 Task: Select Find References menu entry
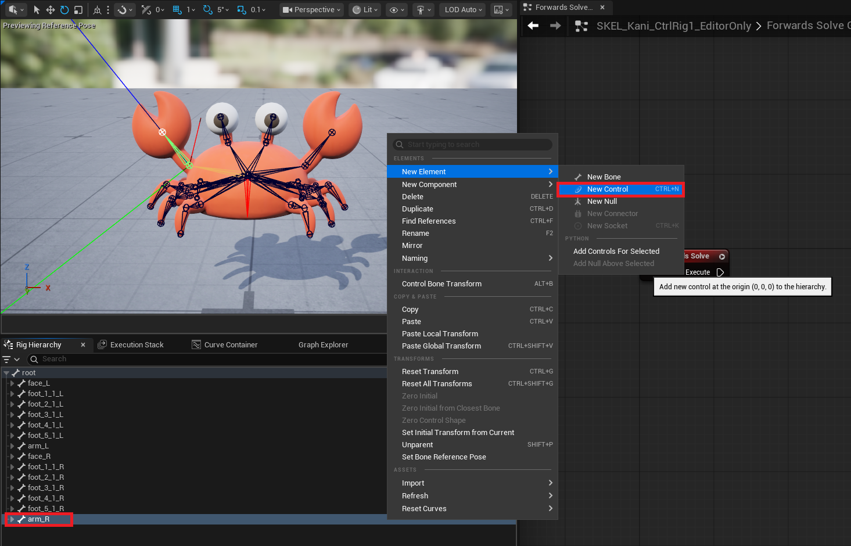click(x=472, y=221)
